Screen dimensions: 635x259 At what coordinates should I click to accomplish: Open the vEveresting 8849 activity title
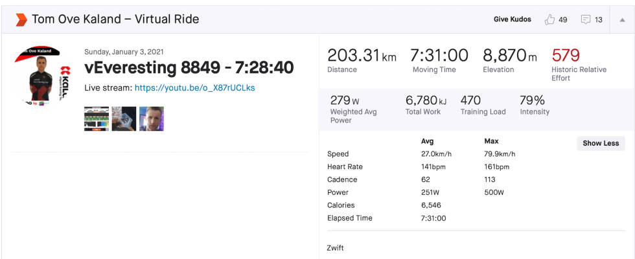[189, 68]
